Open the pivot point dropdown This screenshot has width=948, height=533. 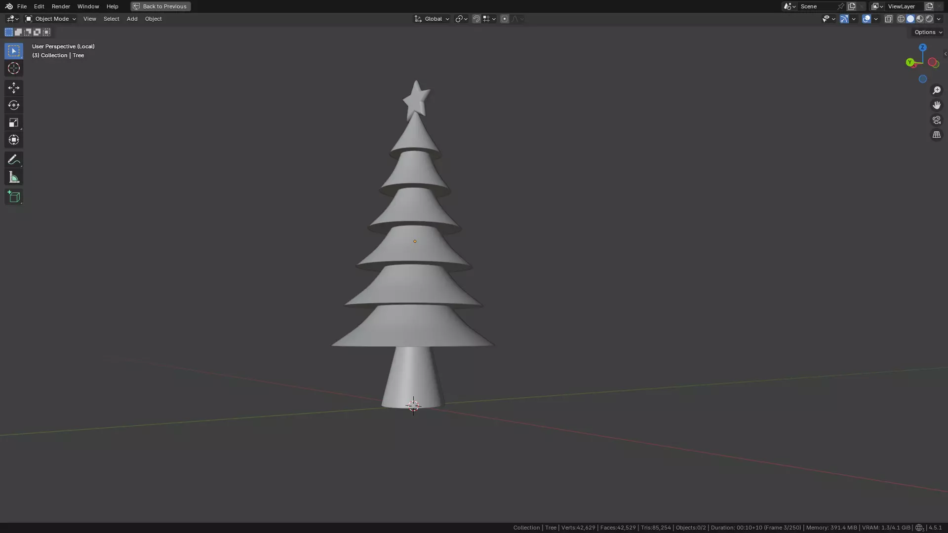[x=461, y=19]
